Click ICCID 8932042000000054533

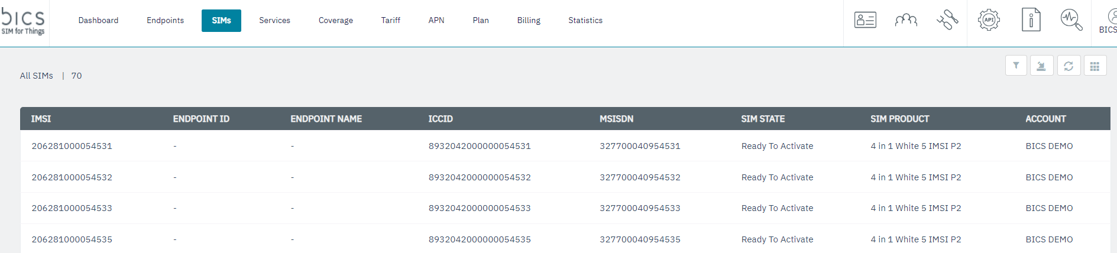click(x=480, y=208)
